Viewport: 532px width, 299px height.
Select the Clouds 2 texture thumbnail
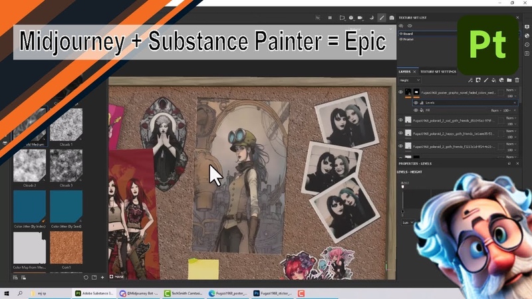pyautogui.click(x=29, y=165)
